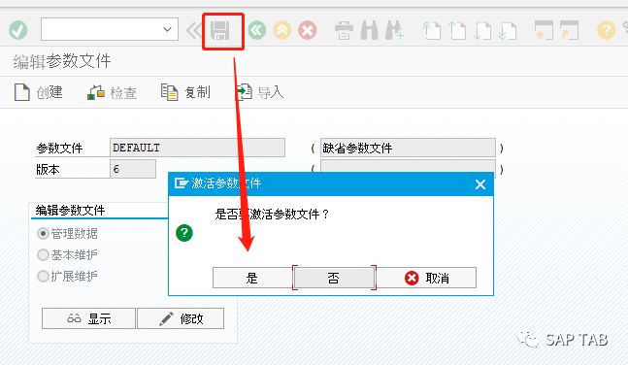Viewport: 628px width, 365px height.
Task: Click the 是否要激活参数文件 dialog message
Action: point(272,215)
